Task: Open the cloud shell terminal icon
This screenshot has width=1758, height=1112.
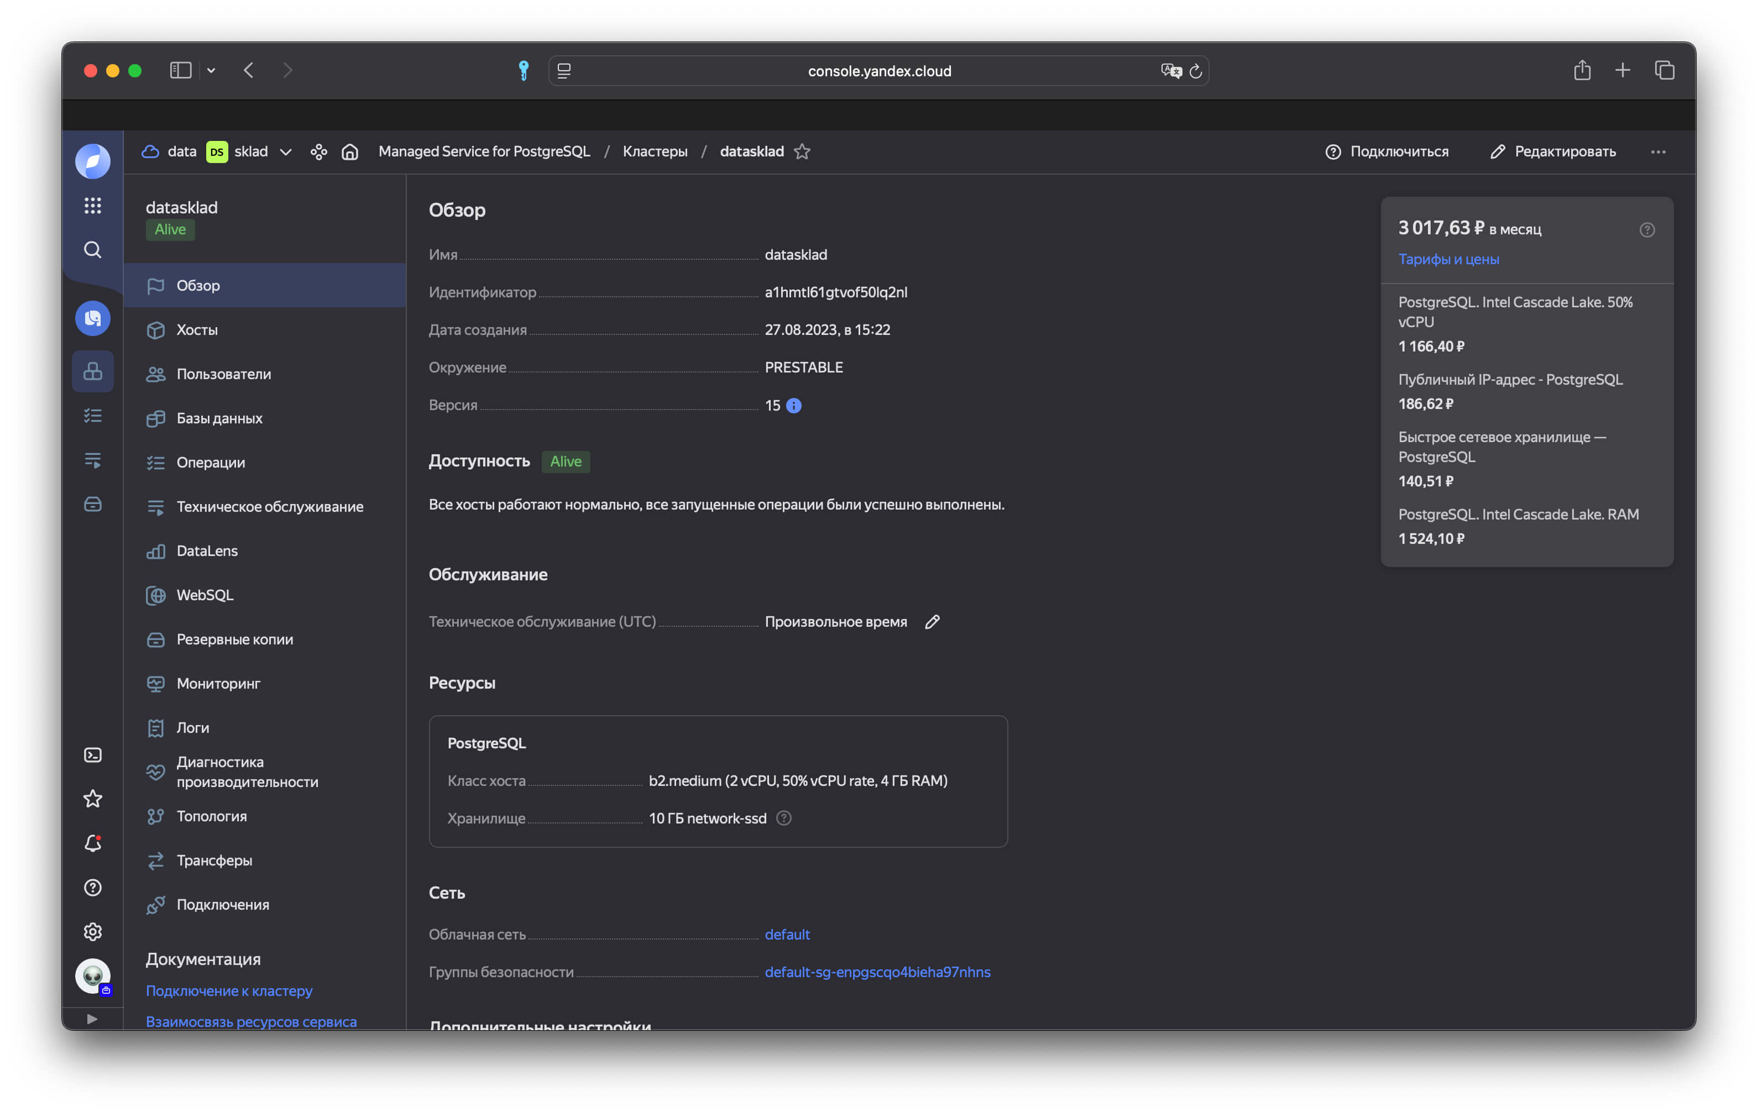Action: click(x=93, y=754)
